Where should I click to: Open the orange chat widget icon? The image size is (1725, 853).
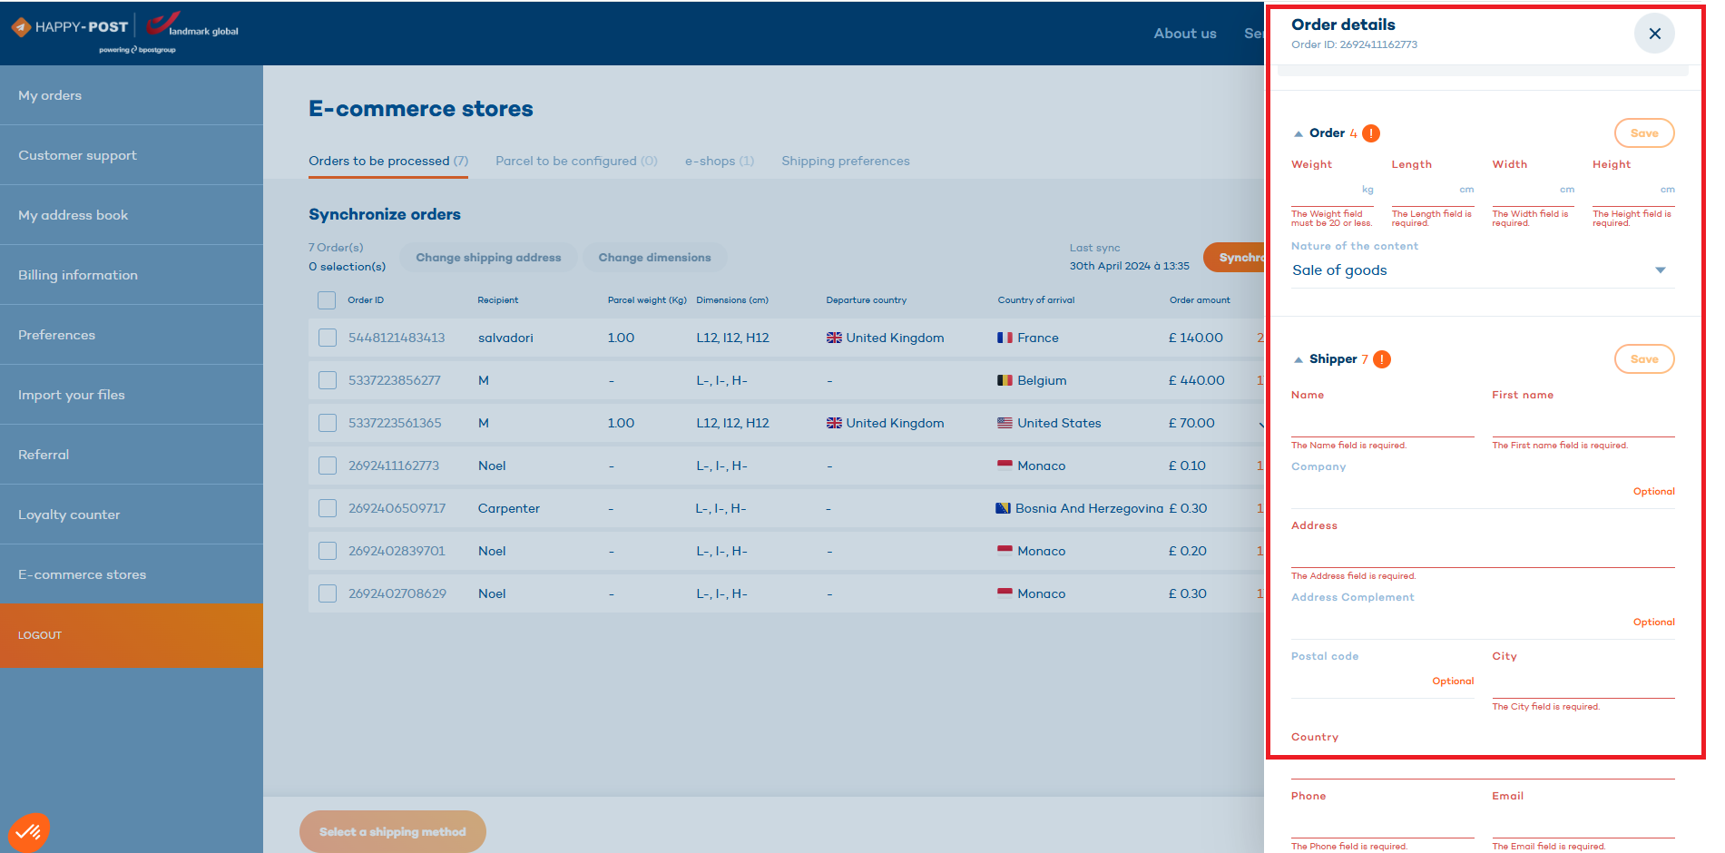(x=28, y=831)
